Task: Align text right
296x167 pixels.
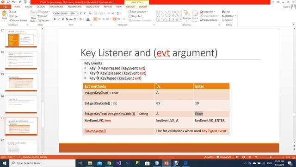Action: [104, 19]
